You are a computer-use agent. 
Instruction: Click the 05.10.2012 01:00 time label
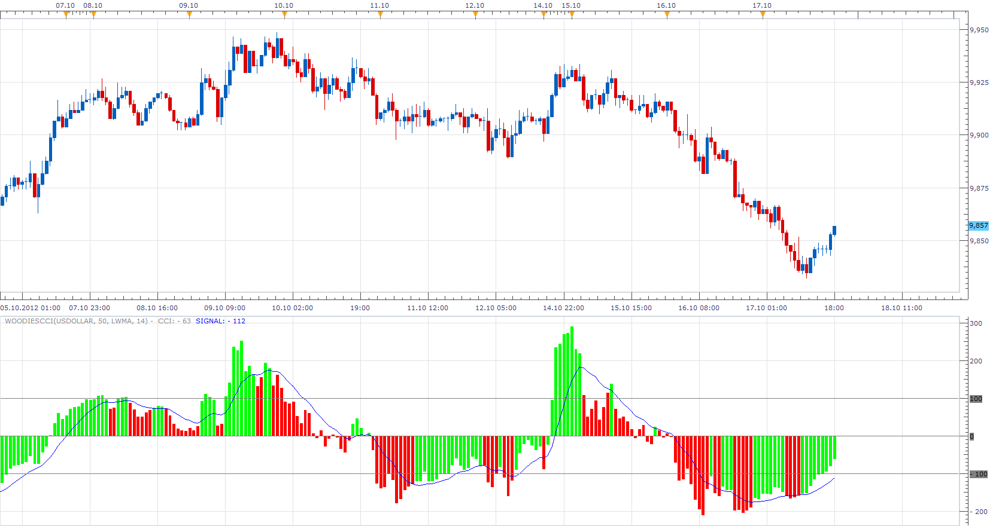tap(31, 308)
